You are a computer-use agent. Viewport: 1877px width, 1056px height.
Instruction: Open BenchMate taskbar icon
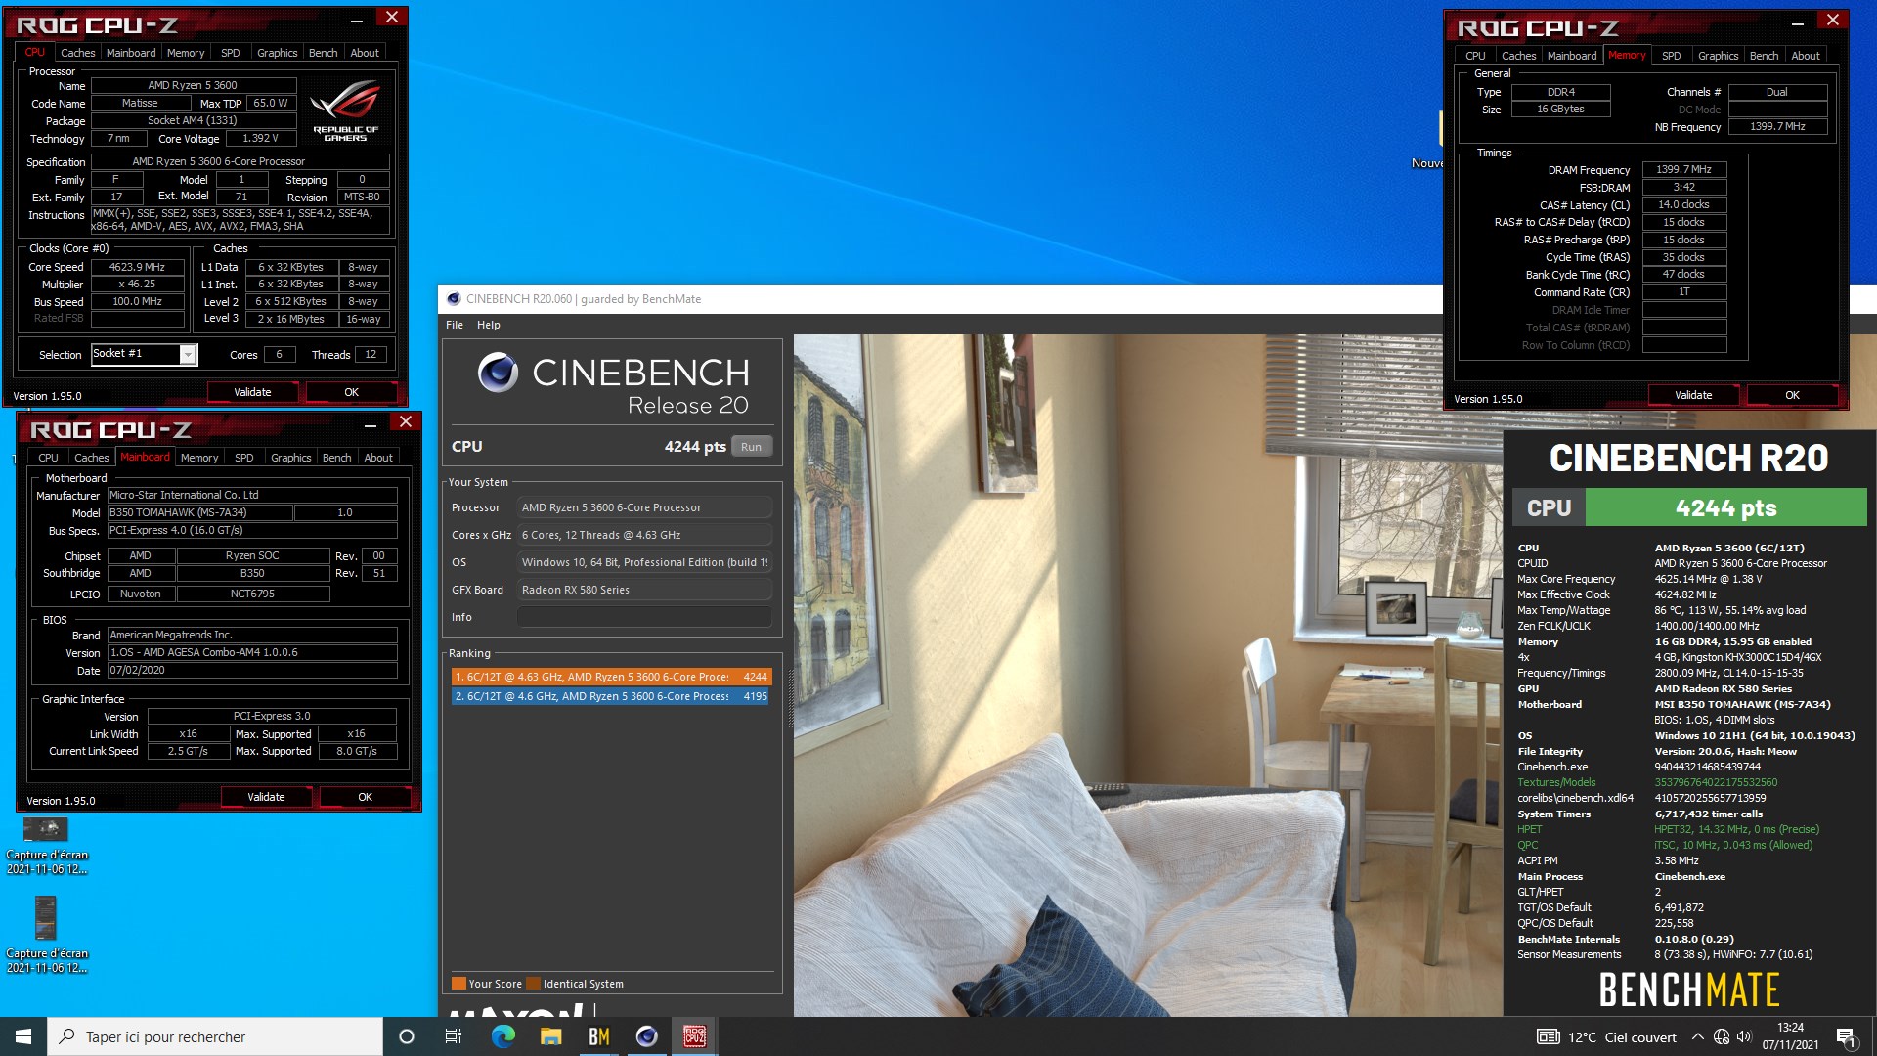click(598, 1036)
